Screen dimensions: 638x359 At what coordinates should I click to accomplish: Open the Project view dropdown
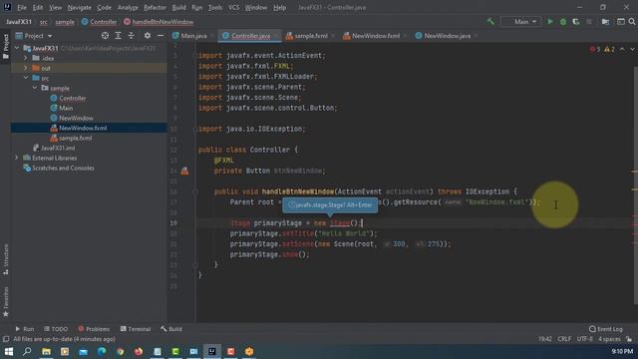pyautogui.click(x=34, y=36)
